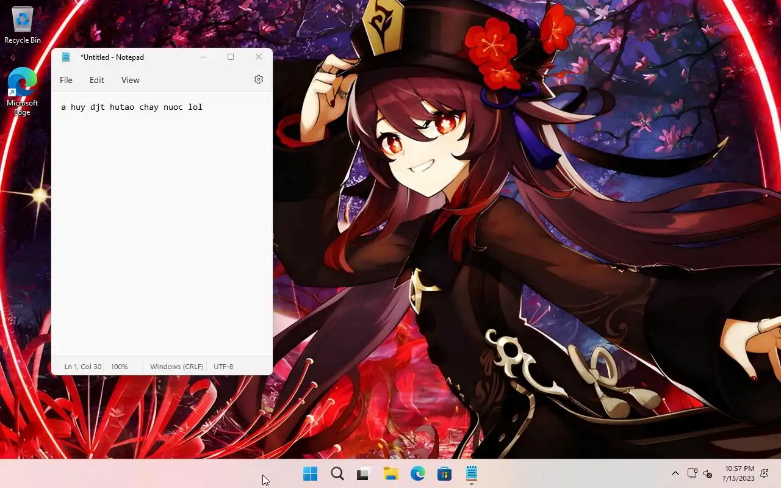Close the Notepad window

point(259,57)
